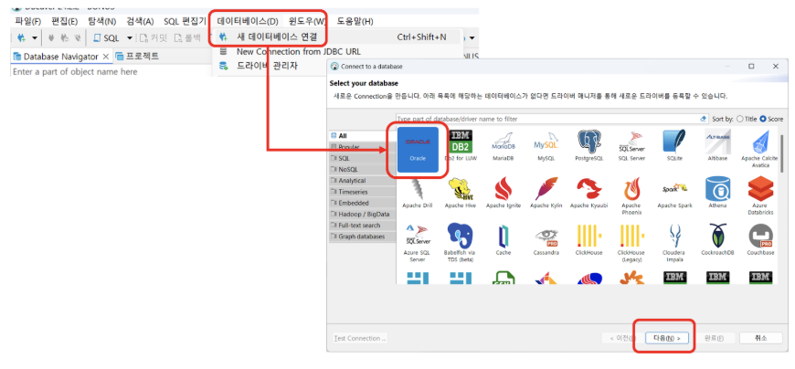Select the Oracle database driver

click(x=417, y=146)
